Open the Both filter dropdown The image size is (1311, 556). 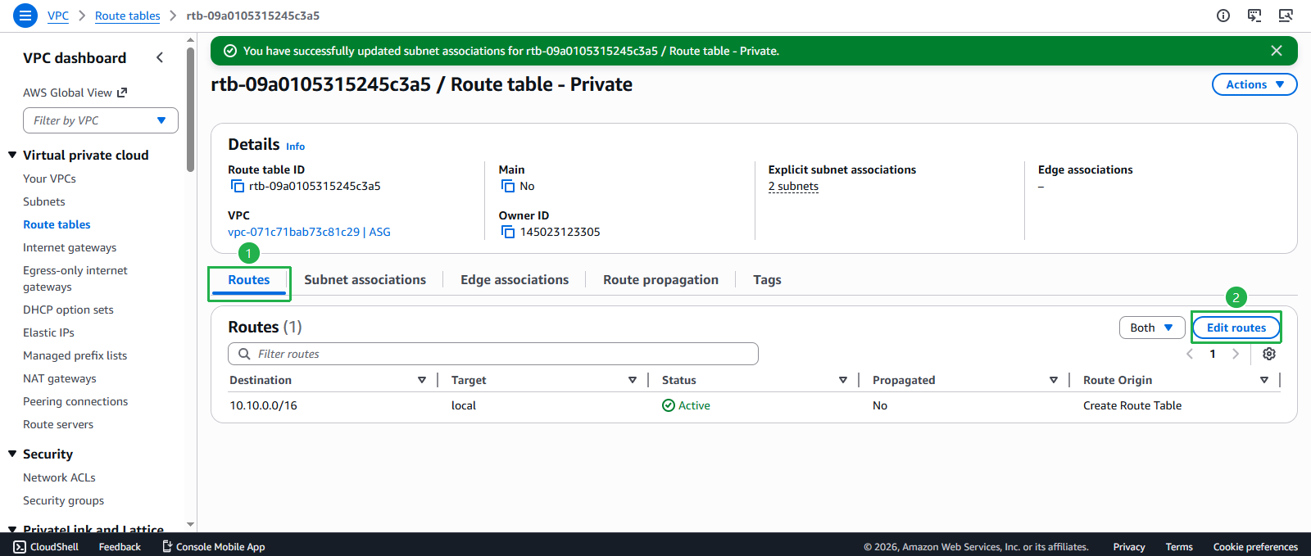click(x=1152, y=328)
